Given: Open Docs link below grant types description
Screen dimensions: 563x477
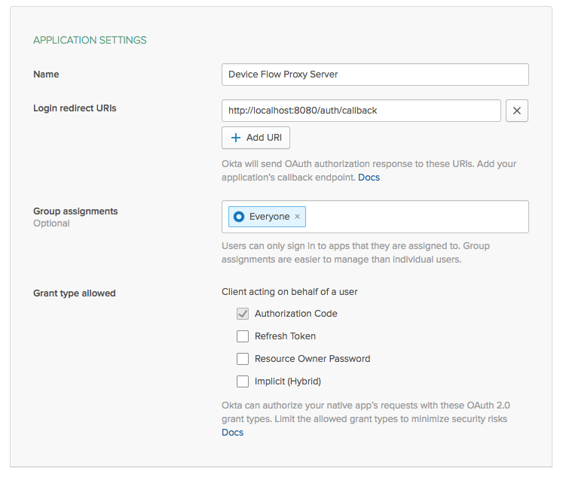Looking at the screenshot, I should tap(232, 433).
